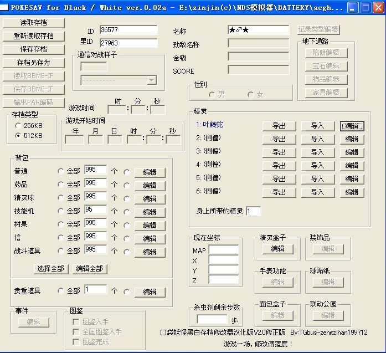Viewport: 386px width, 353px height.
Task: Select 全部 radio for 树果 items
Action: point(60,224)
